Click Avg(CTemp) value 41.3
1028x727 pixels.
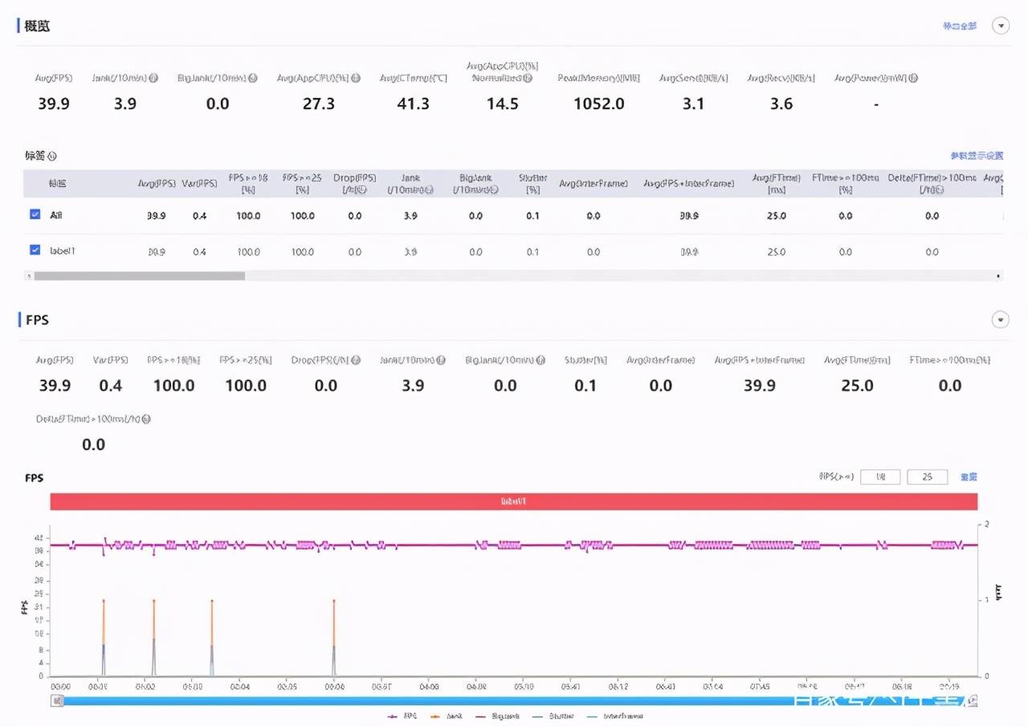click(413, 104)
